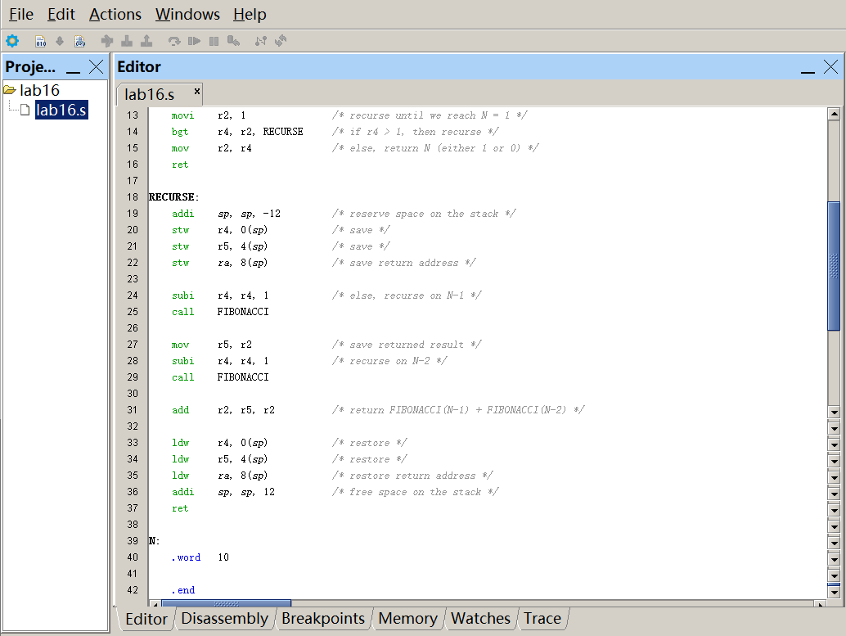This screenshot has height=636, width=846.
Task: Switch to the Watches tab
Action: pos(480,618)
